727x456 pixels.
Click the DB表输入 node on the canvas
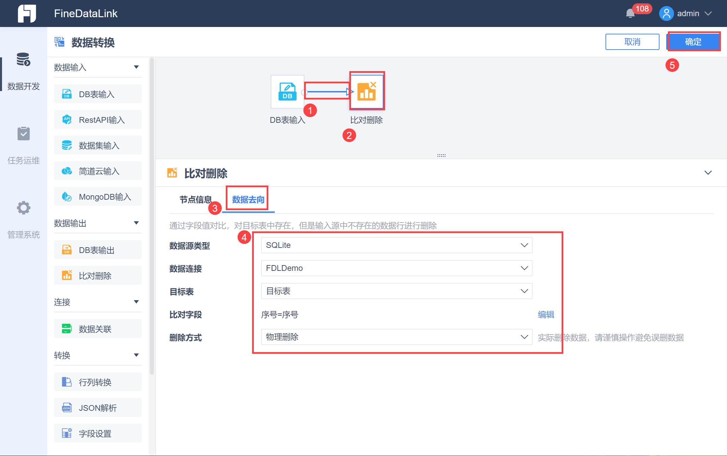pyautogui.click(x=287, y=92)
